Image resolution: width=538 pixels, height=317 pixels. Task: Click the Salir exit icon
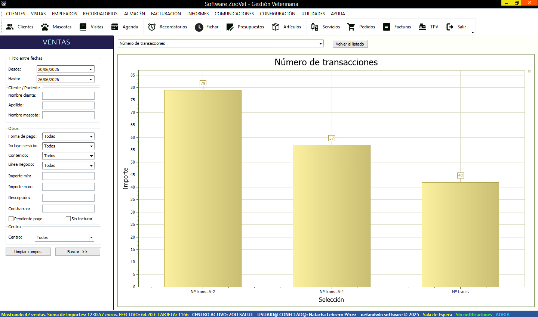coord(450,27)
